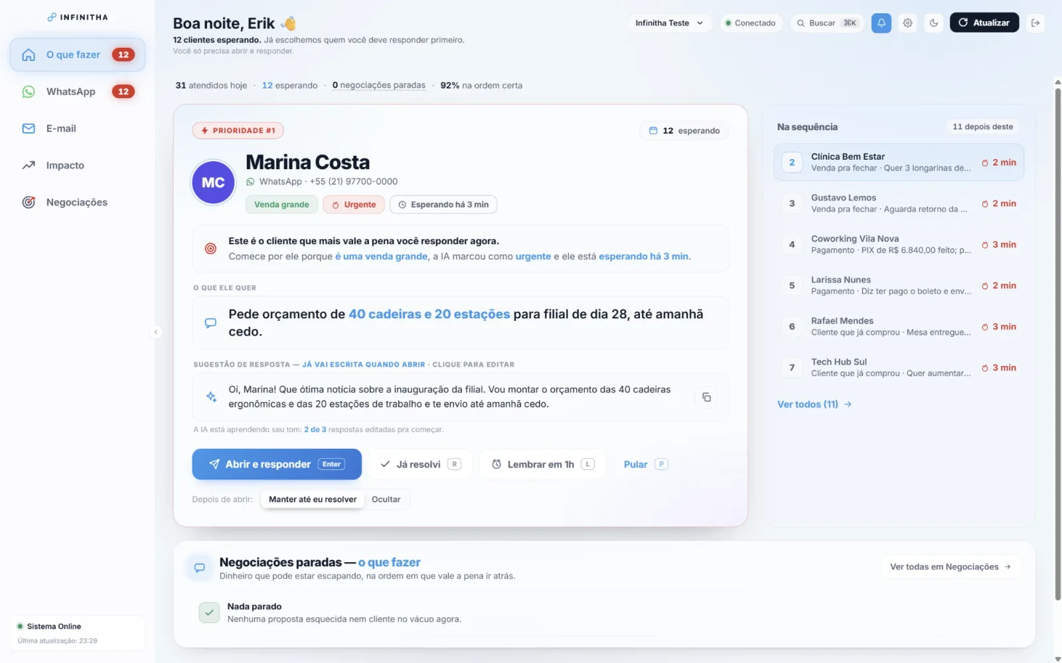Click the WhatsApp icon beside the phone number
Viewport: 1062px width, 663px height.
(250, 182)
